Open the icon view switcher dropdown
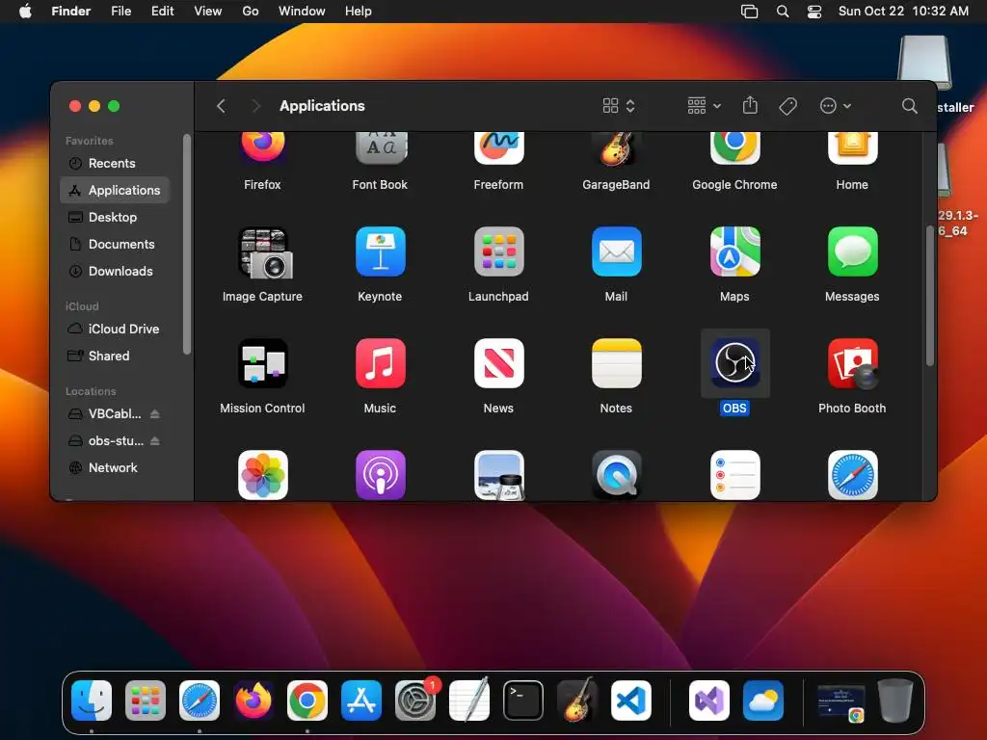The height and width of the screenshot is (740, 987). 619,106
